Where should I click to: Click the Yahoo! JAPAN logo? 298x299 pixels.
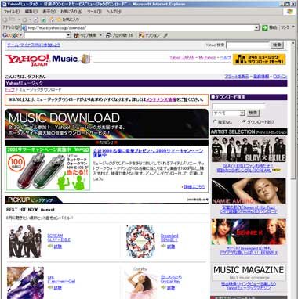tap(27, 59)
